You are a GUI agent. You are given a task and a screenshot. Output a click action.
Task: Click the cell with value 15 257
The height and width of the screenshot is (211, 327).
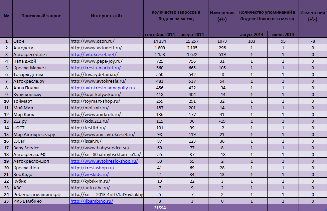pyautogui.click(x=192, y=41)
